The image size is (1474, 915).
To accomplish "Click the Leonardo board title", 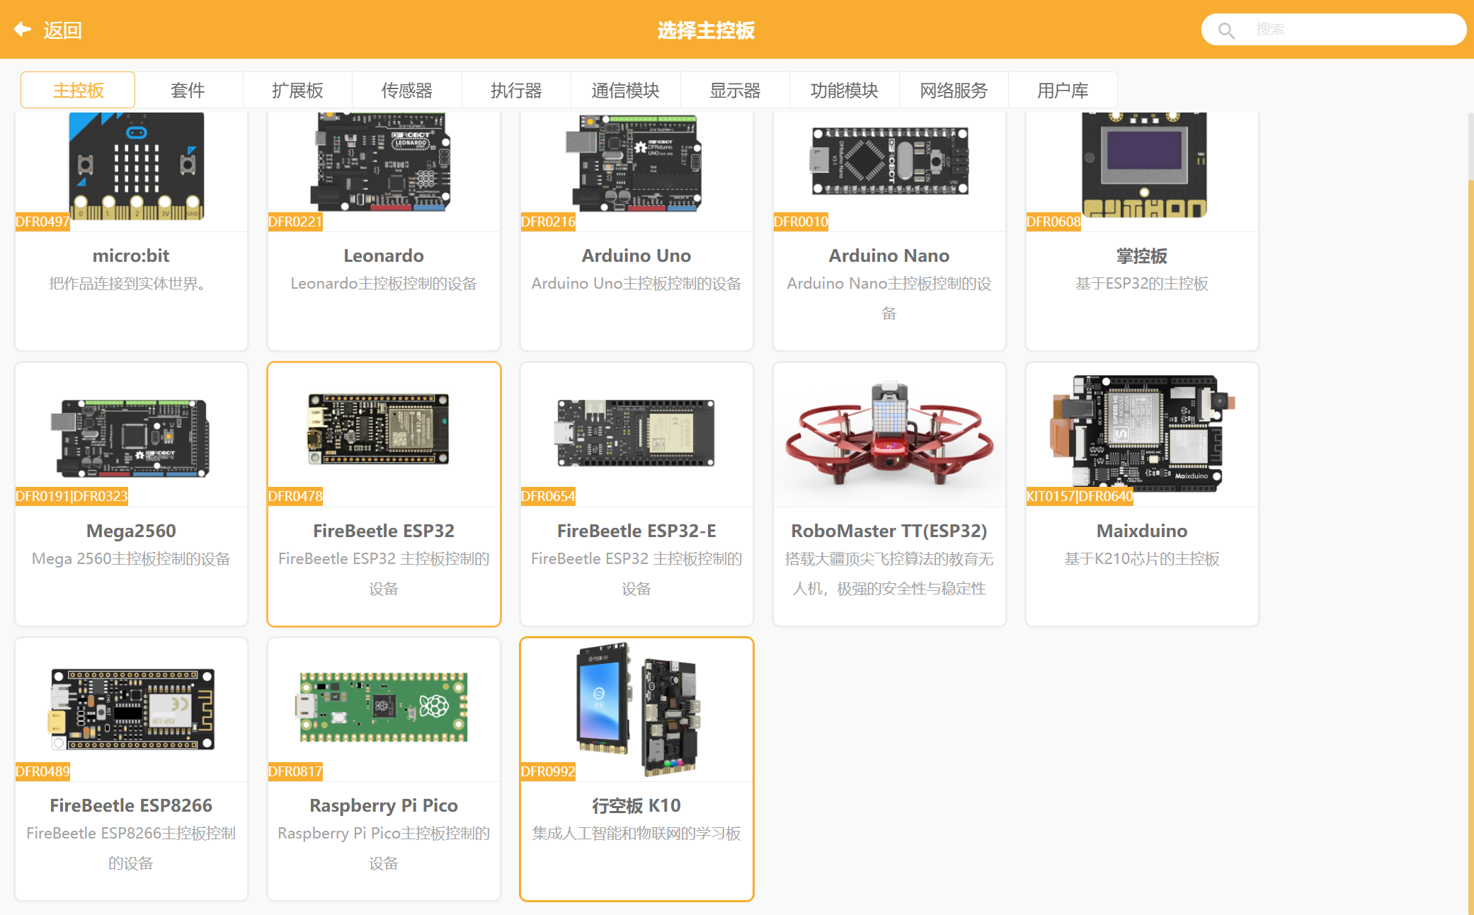I will (x=383, y=255).
